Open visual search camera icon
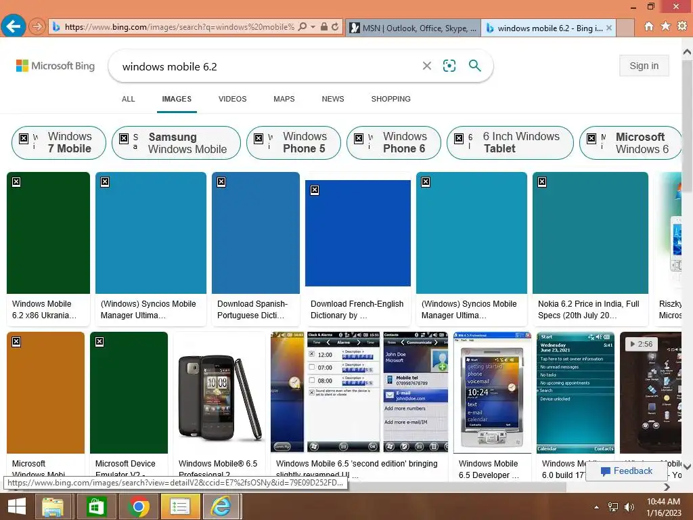Viewport: 693px width, 520px height. pos(449,66)
